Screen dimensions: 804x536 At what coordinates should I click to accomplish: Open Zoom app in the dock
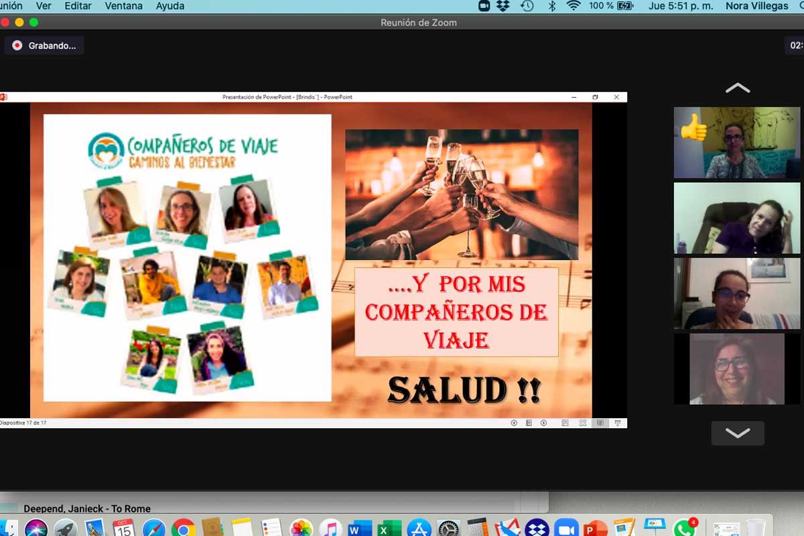coord(566,528)
